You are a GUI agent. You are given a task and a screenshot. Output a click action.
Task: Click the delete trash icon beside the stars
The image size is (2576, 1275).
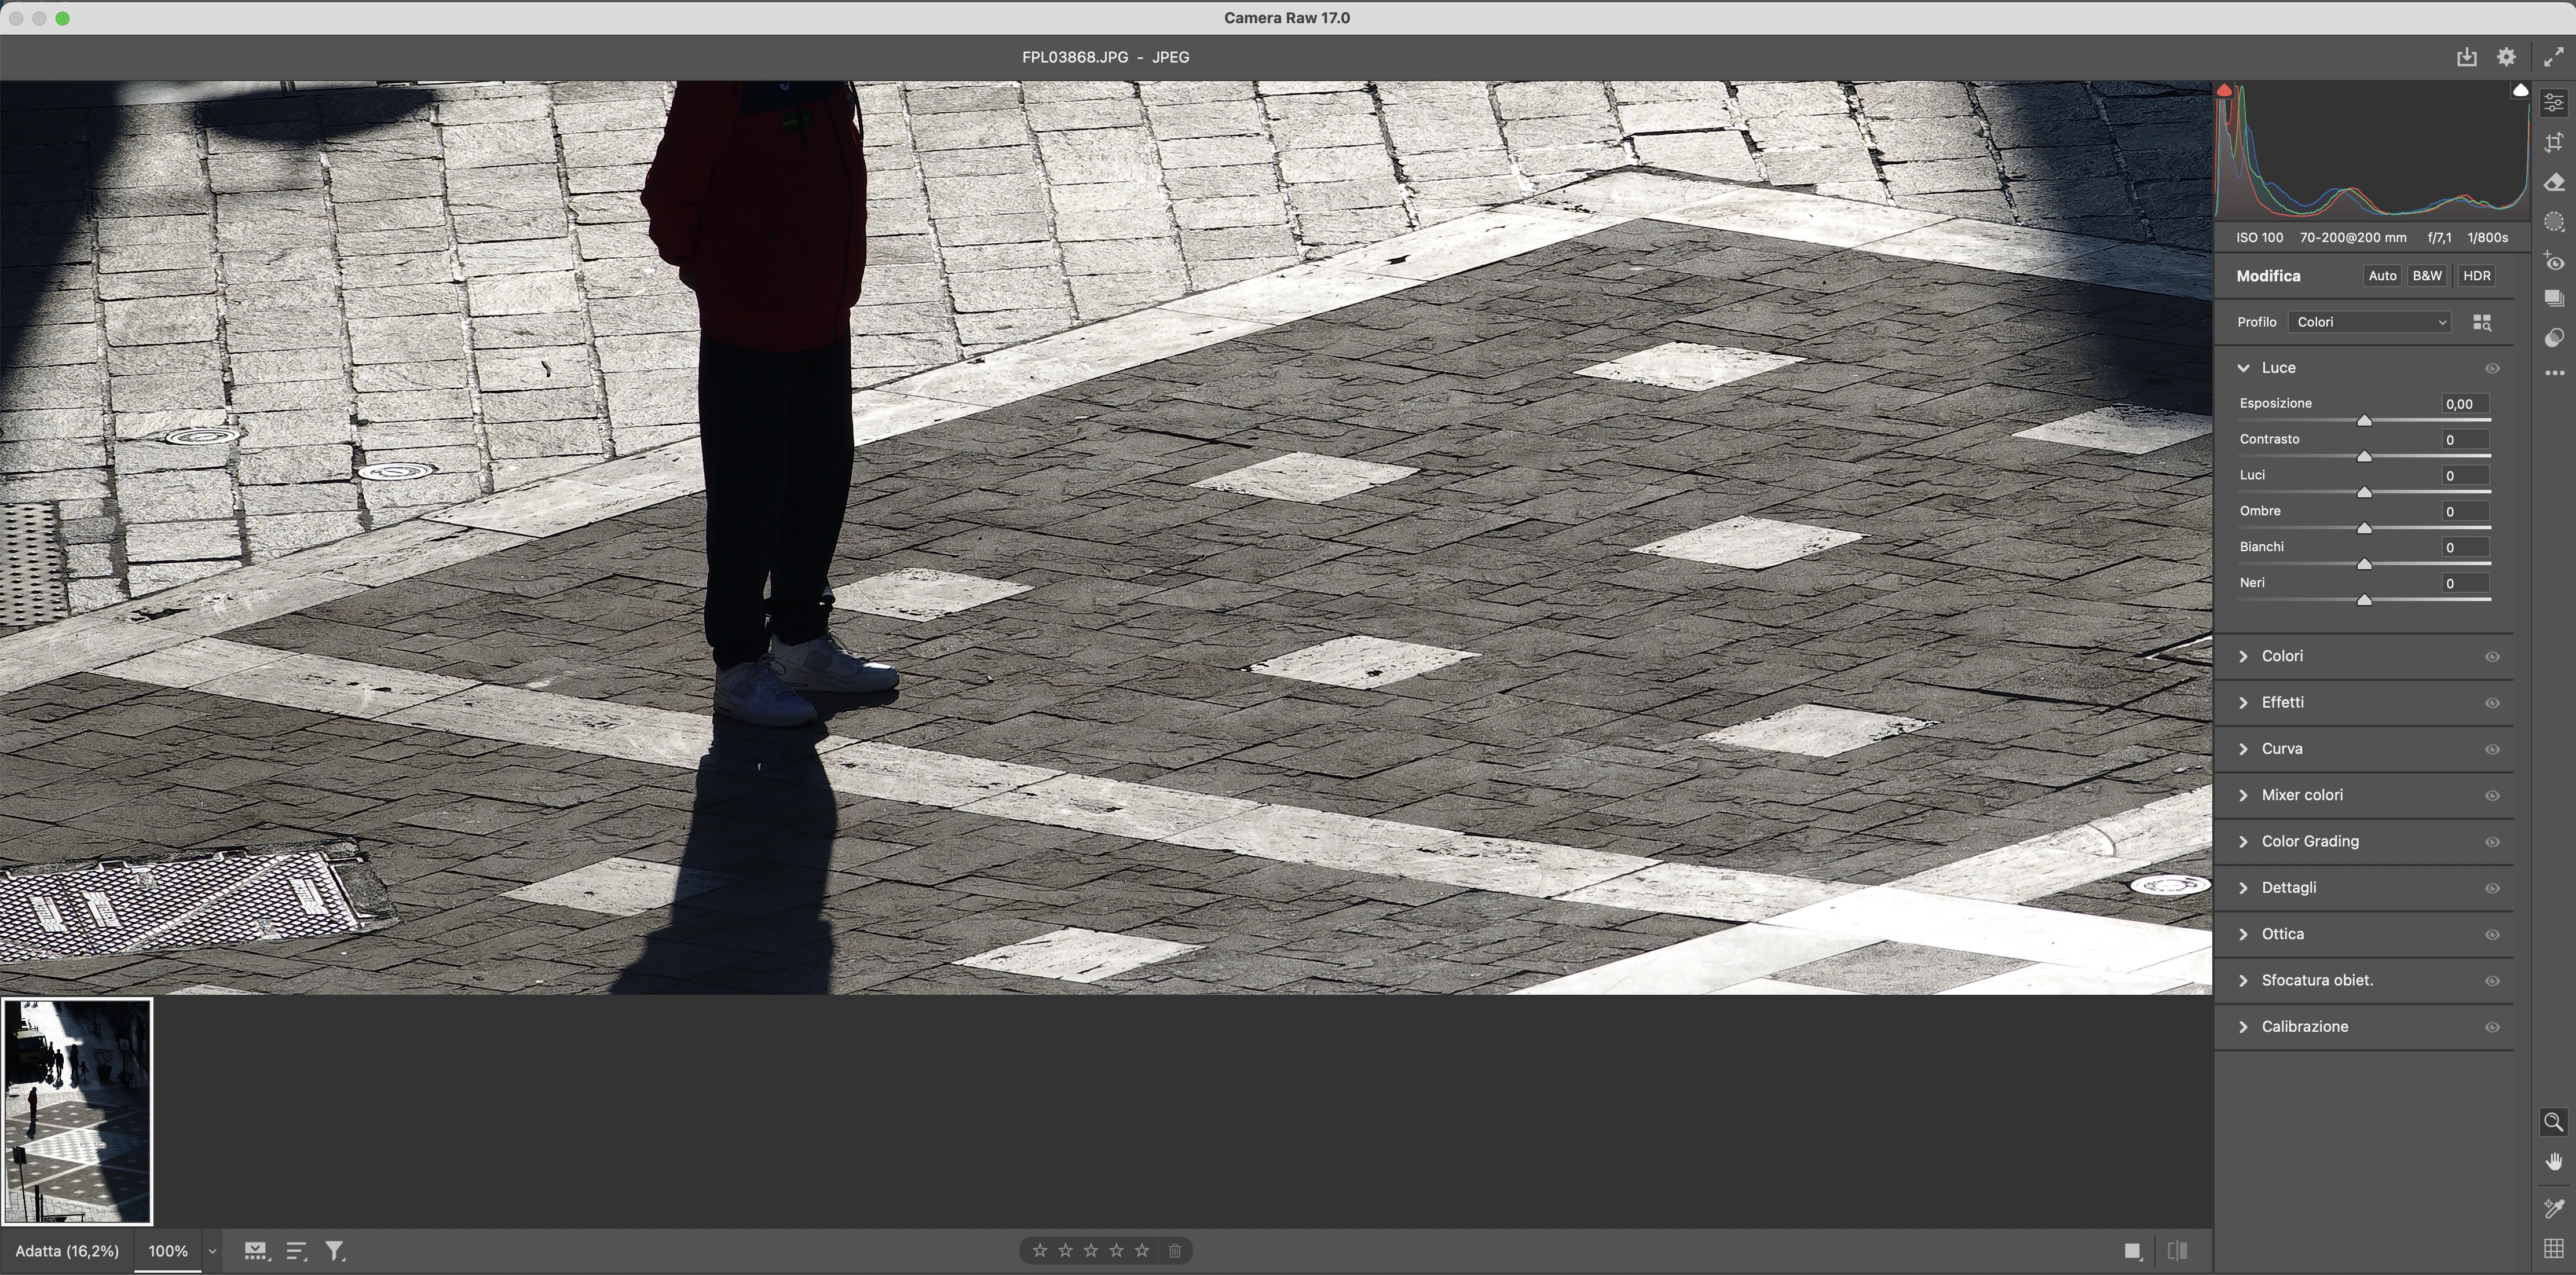(1175, 1251)
